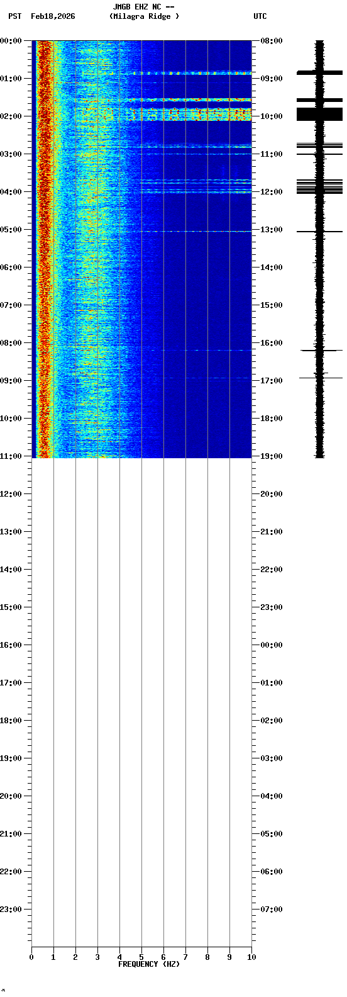
Task: Click the thick waveform spike near 10:00 UTC
Action: (319, 114)
